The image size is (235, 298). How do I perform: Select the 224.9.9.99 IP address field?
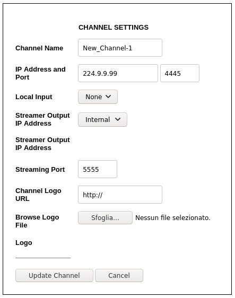(x=118, y=73)
